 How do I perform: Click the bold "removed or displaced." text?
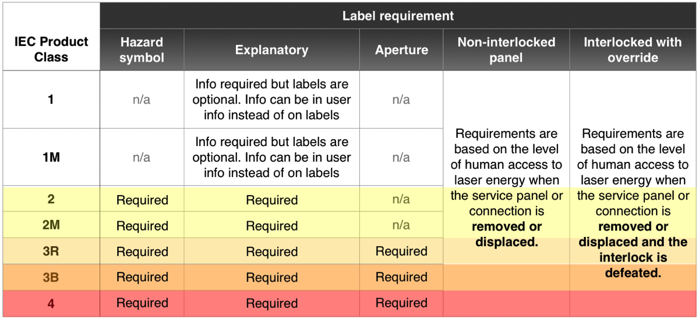[506, 234]
